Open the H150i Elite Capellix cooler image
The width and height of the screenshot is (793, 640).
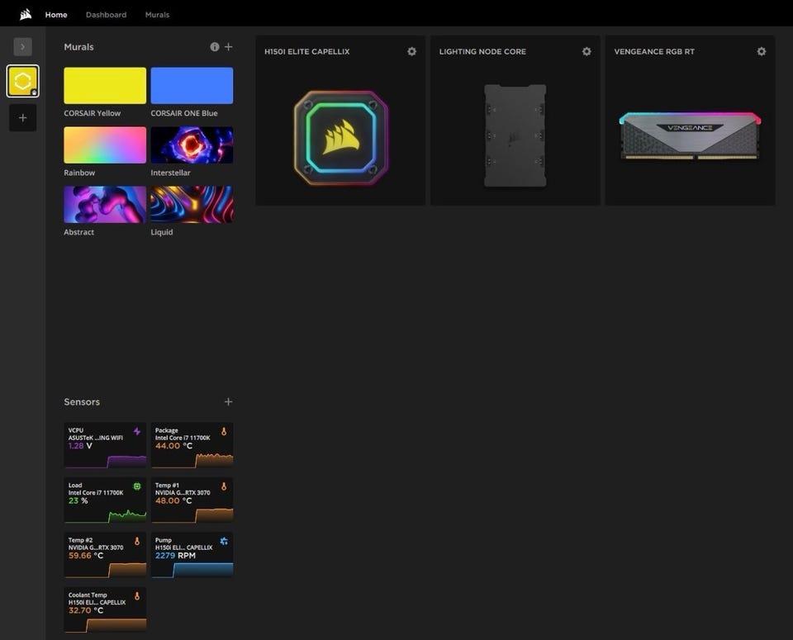341,138
